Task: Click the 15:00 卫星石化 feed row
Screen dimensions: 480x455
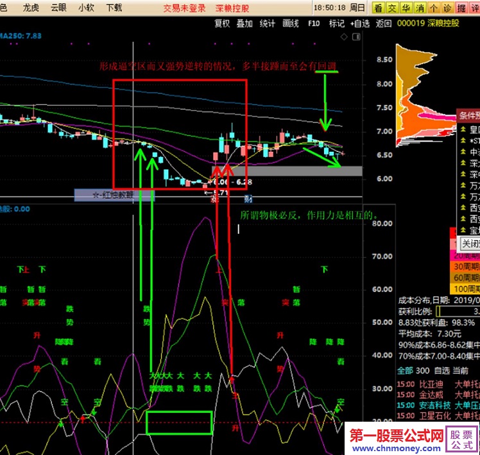Action: 438,416
